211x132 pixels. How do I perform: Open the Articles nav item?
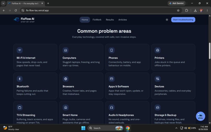click(x=123, y=20)
